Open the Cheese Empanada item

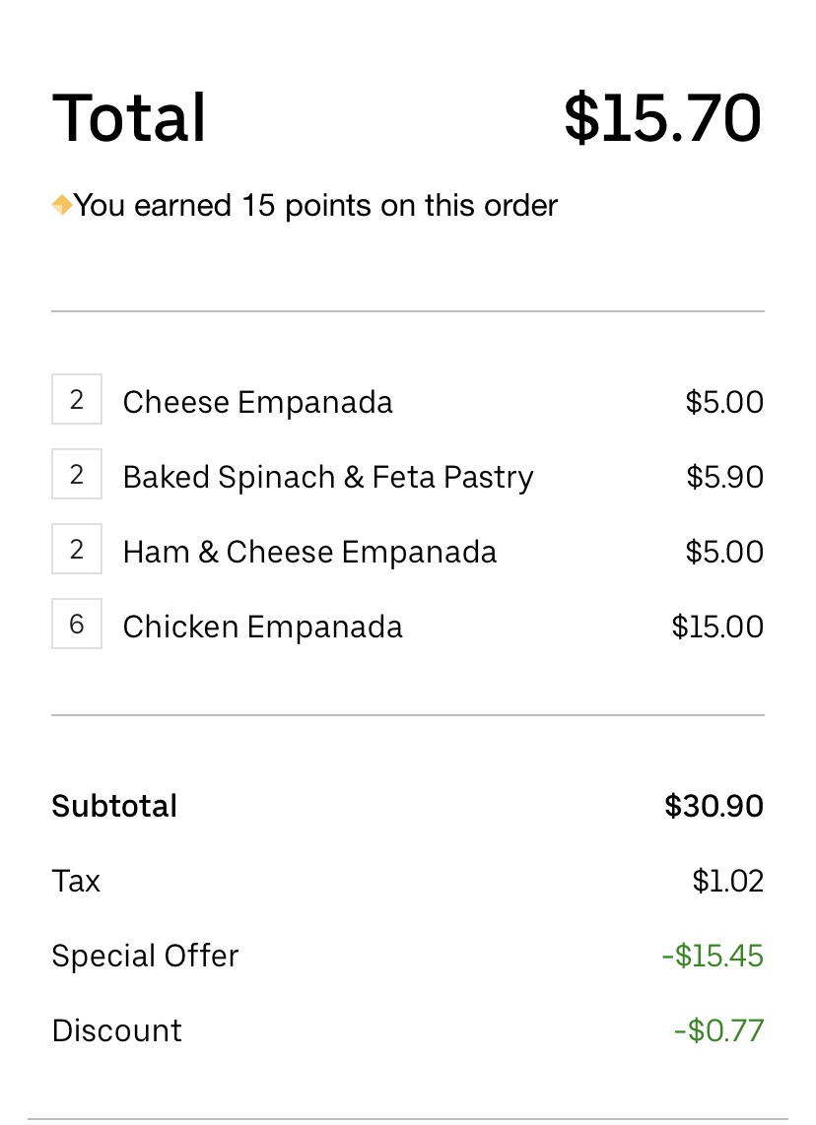tap(257, 402)
